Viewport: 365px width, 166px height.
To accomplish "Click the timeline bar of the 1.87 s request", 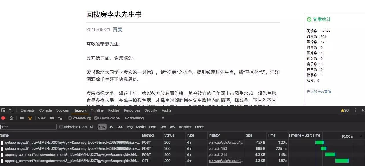I will [342, 161].
